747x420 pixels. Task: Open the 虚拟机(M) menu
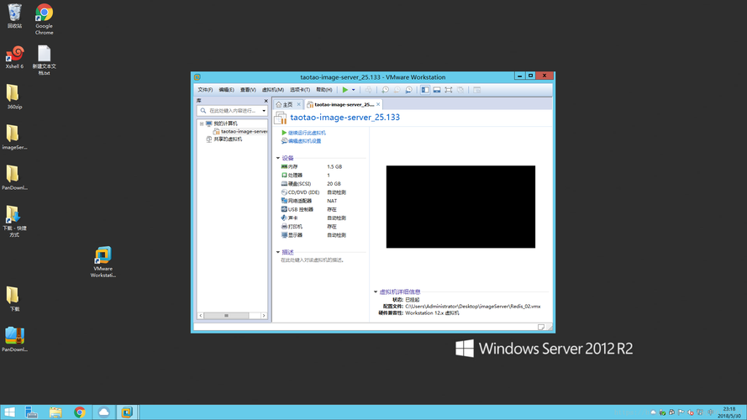[x=273, y=90]
